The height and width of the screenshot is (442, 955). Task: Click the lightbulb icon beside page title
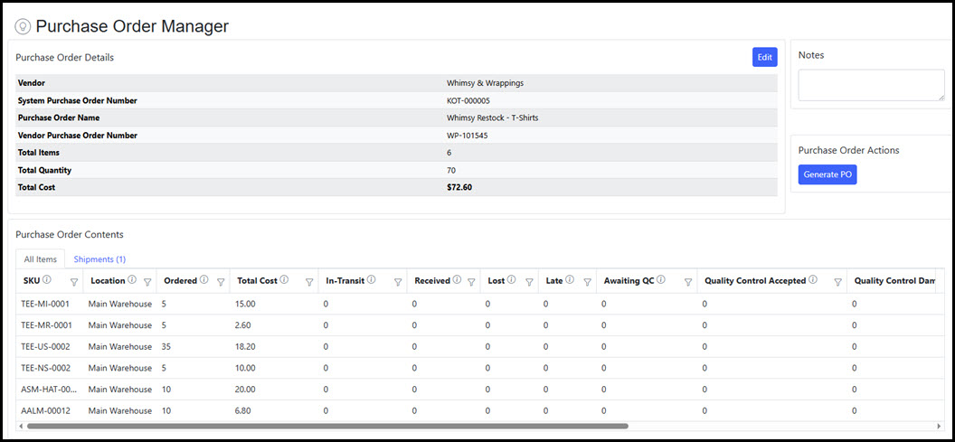[x=23, y=27]
